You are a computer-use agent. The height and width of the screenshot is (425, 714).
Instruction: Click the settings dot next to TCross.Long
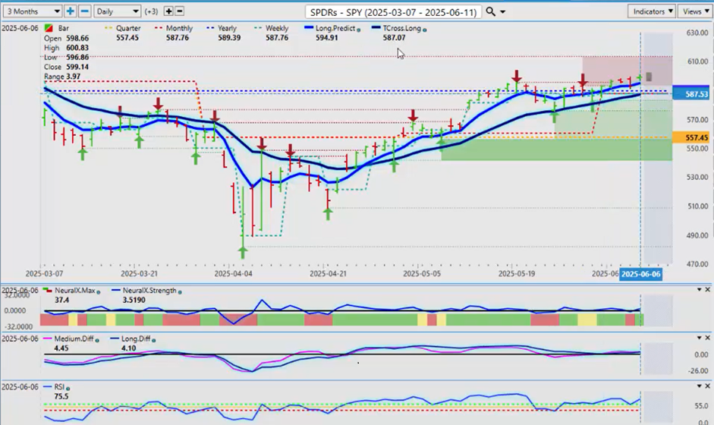(x=425, y=30)
